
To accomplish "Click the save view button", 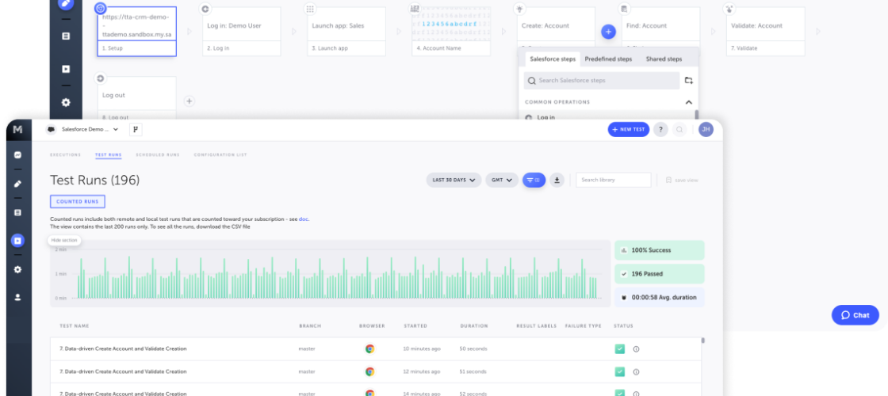I will click(682, 180).
